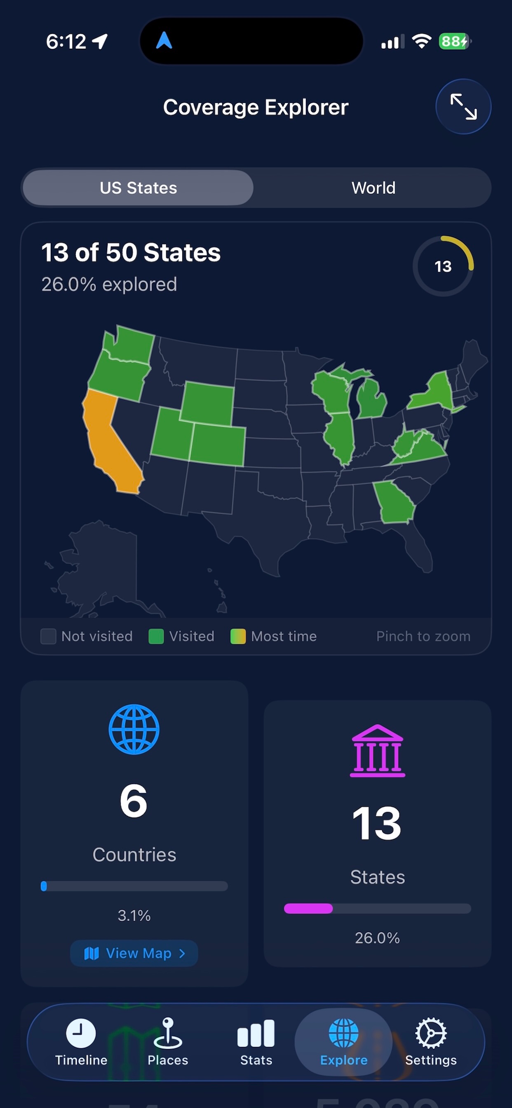Tap the purple States building icon
The image size is (512, 1108).
click(x=377, y=751)
